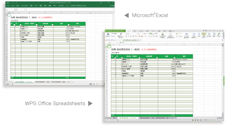
Task: Click Wrap Text icon in WPS ribbon
Action: click(x=170, y=34)
